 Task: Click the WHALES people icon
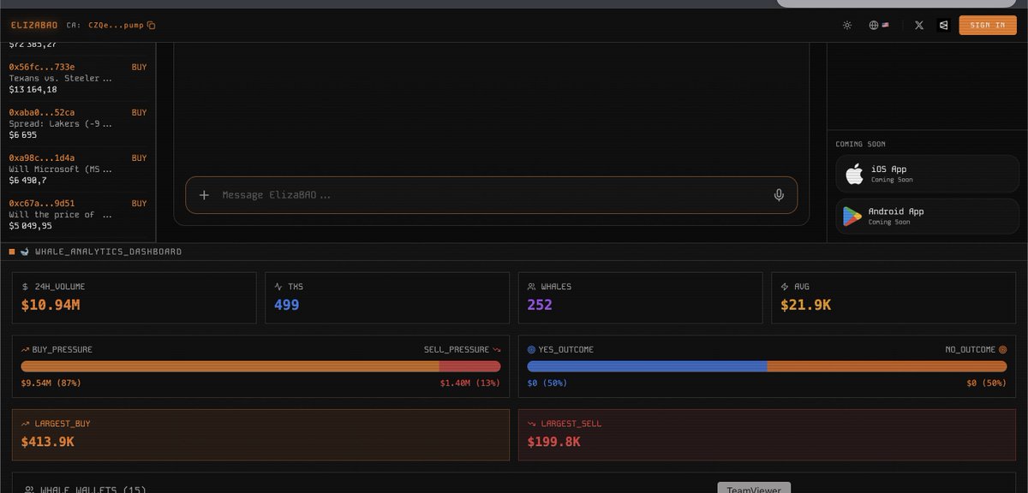(531, 287)
